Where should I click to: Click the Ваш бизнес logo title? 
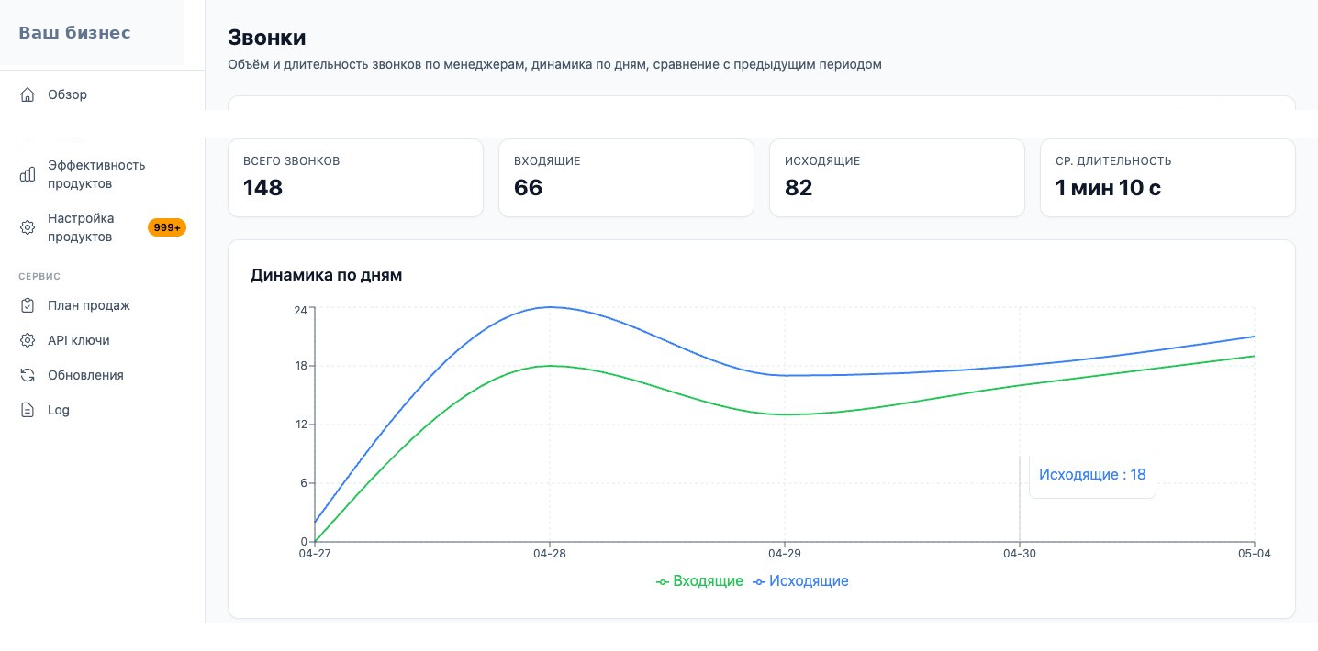click(75, 33)
